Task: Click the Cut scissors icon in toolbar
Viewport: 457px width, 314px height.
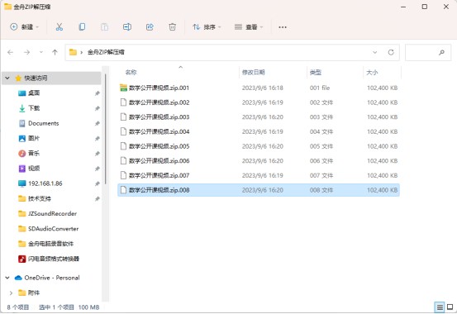Action: (x=60, y=27)
